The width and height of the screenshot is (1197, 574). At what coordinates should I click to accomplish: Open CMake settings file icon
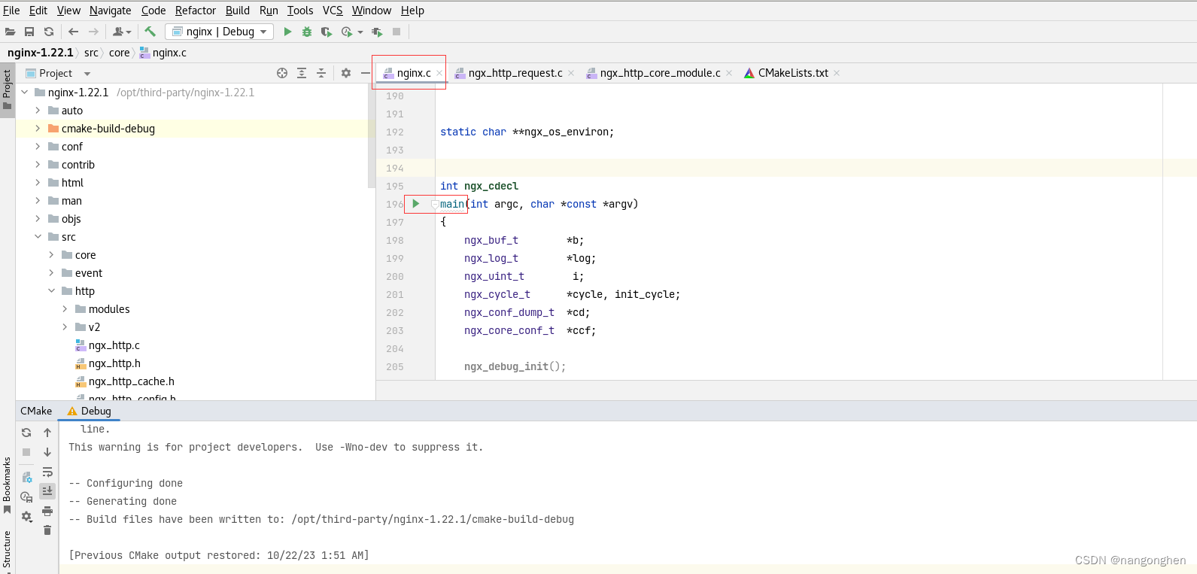point(26,478)
